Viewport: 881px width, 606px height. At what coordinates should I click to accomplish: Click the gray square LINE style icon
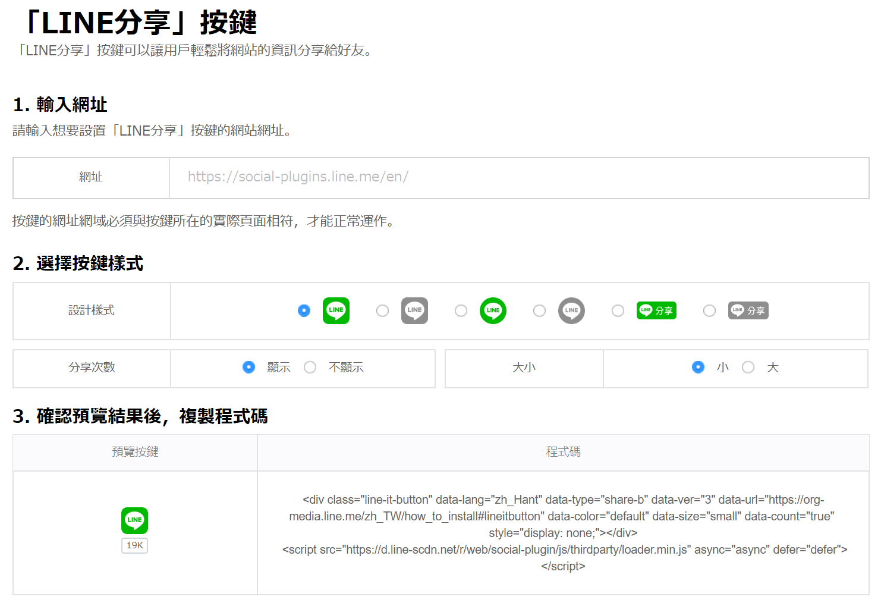[414, 310]
